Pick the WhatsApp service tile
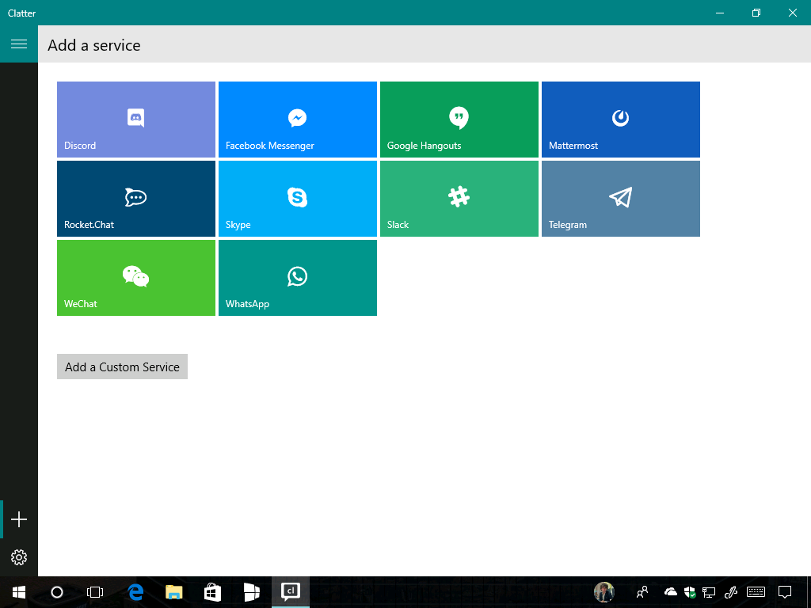The image size is (811, 608). tap(298, 278)
